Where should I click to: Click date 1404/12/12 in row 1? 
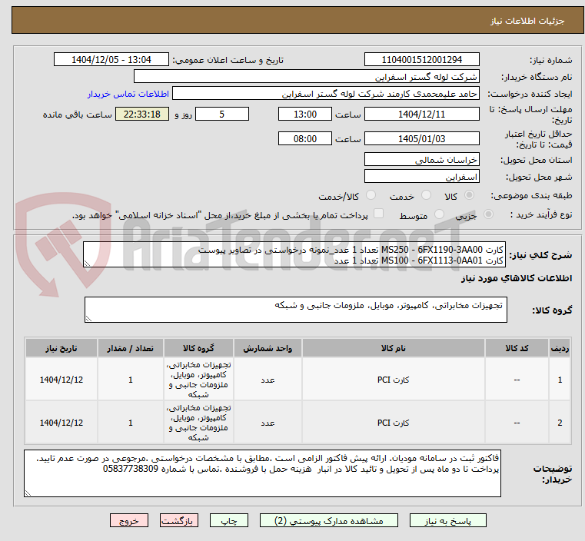click(61, 380)
